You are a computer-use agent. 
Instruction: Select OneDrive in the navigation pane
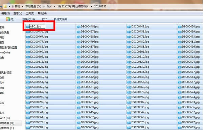click(x=5, y=52)
